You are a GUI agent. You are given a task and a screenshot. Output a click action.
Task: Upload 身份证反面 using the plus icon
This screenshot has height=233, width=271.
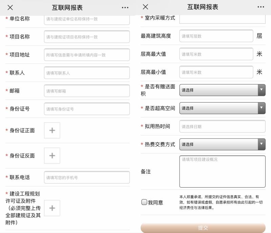pos(52,156)
